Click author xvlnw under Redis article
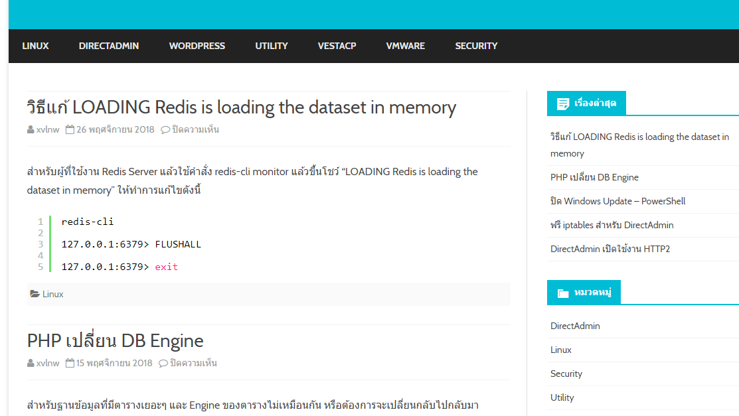The height and width of the screenshot is (416, 739). (48, 129)
